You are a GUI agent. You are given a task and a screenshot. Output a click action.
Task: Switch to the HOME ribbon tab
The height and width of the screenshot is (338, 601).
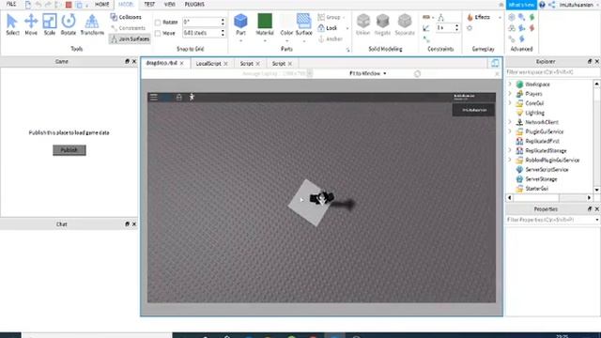[x=102, y=4]
